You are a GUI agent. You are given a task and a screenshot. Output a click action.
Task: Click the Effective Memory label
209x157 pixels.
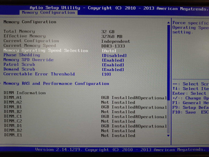point(25,36)
